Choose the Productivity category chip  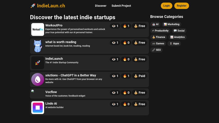click(x=160, y=31)
